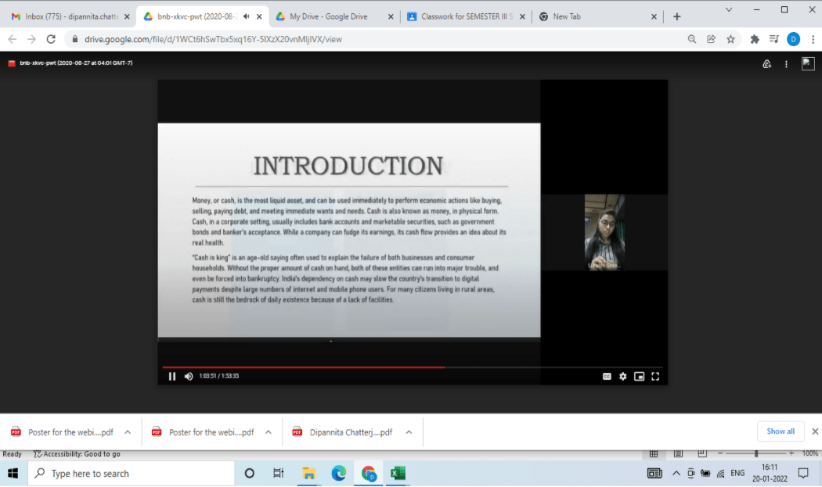The height and width of the screenshot is (487, 822).
Task: Enter fullscreen video mode
Action: tap(655, 376)
